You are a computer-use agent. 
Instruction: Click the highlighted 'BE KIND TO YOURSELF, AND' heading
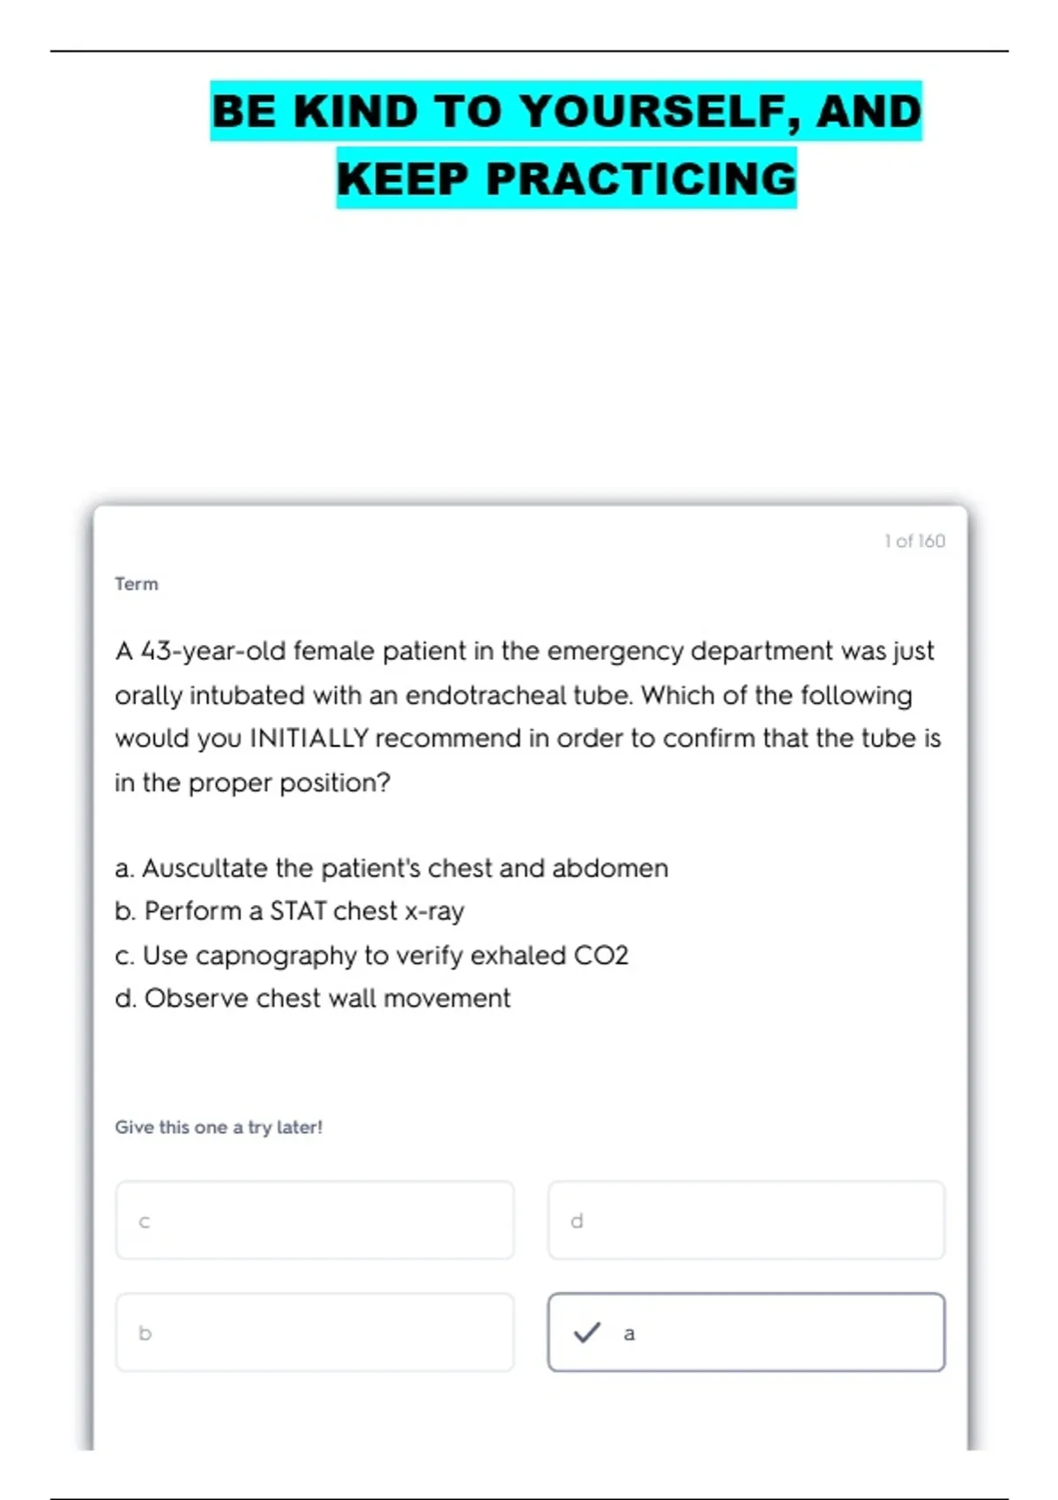pyautogui.click(x=566, y=111)
